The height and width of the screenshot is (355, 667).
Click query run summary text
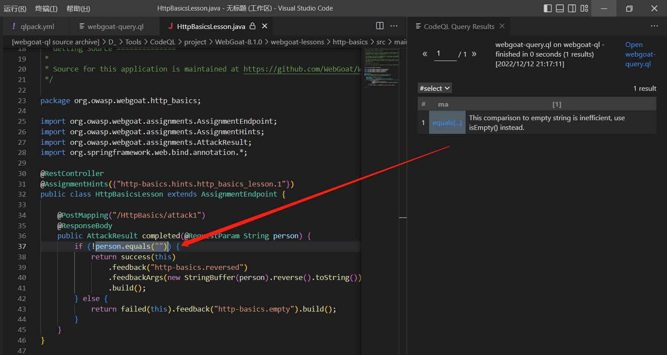550,54
